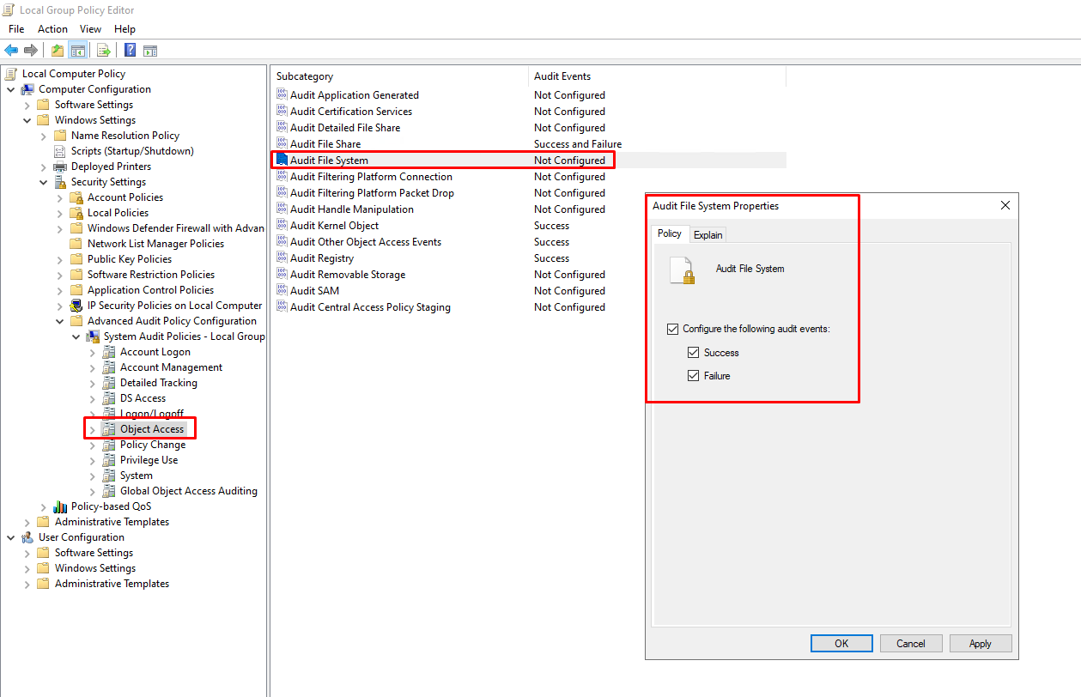Click Audit Application Generated row icon
The width and height of the screenshot is (1081, 697).
(x=282, y=95)
